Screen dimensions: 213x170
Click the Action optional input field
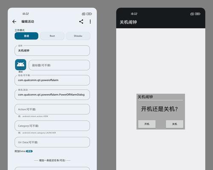tap(52, 109)
